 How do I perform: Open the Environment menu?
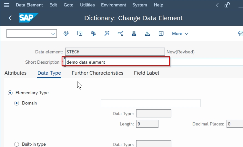point(113,5)
